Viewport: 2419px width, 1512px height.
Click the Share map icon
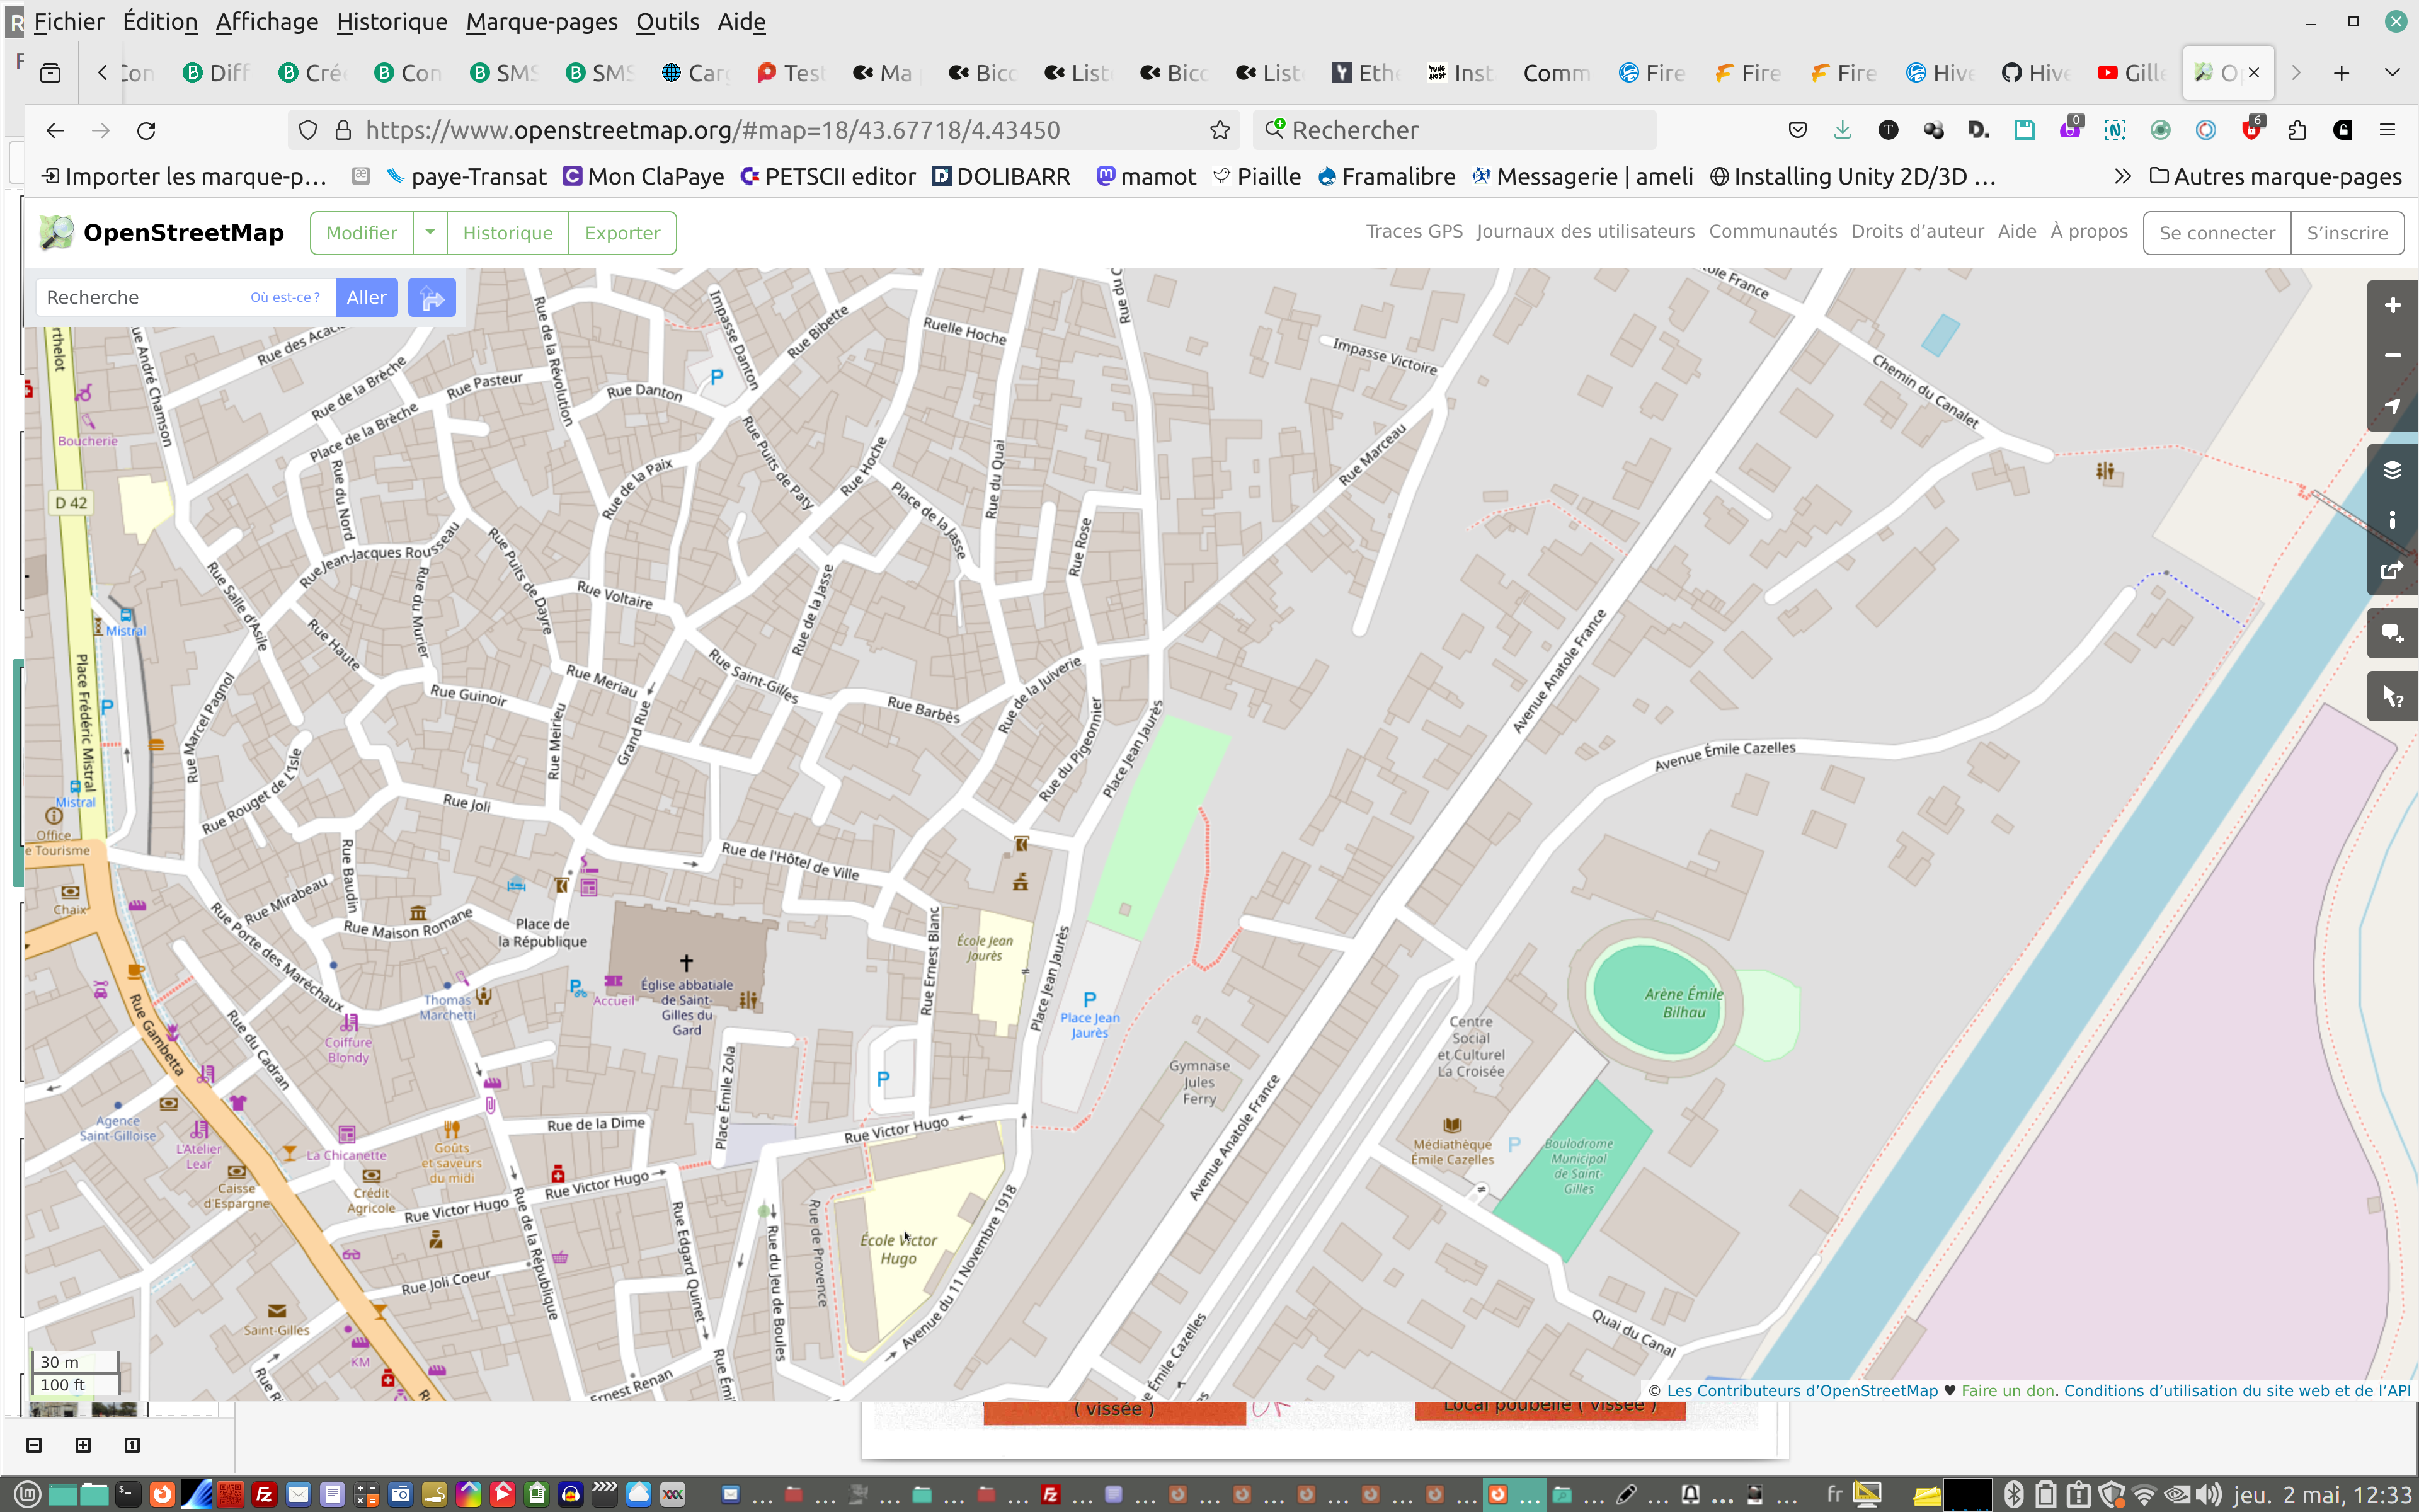tap(2392, 570)
